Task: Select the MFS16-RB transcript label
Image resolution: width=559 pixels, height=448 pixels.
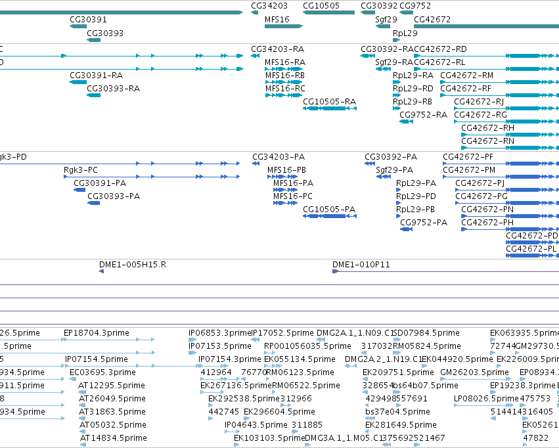Action: [x=285, y=76]
